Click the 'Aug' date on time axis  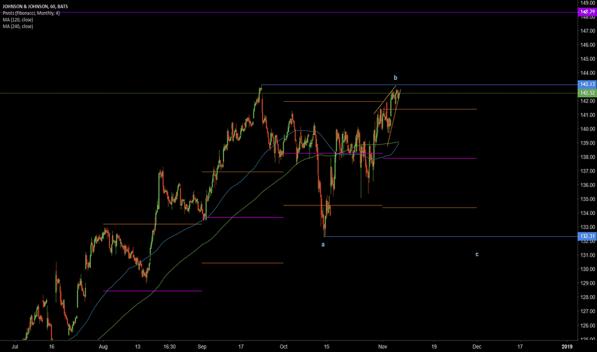pyautogui.click(x=103, y=347)
